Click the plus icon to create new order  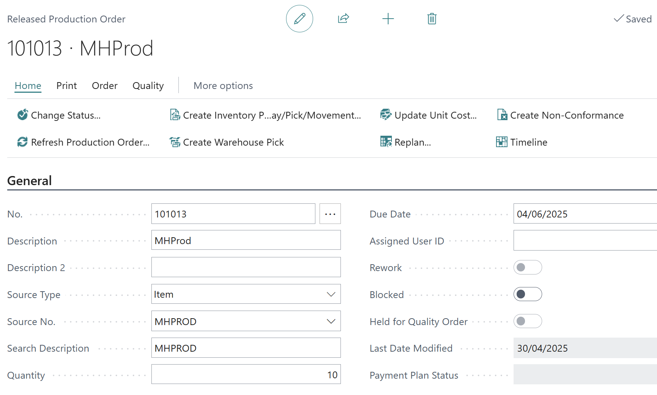[388, 19]
